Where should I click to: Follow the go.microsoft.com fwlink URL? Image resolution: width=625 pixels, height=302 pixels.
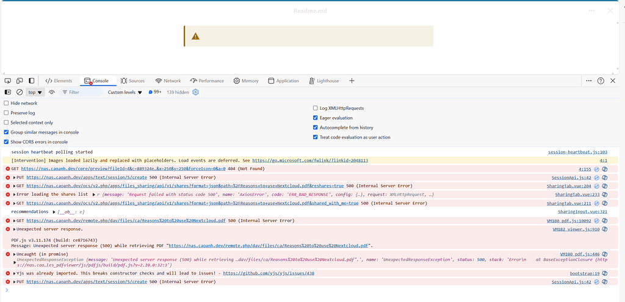pyautogui.click(x=310, y=160)
